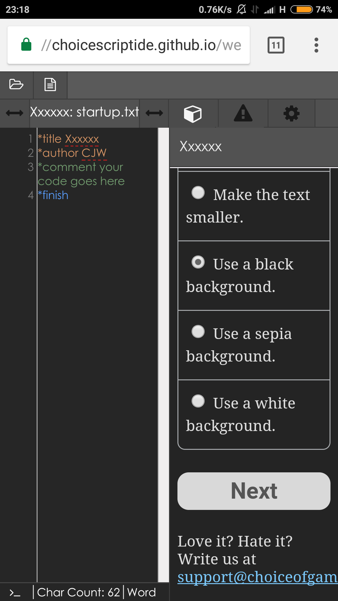Open the support@choiceofgames email link

[x=257, y=577]
